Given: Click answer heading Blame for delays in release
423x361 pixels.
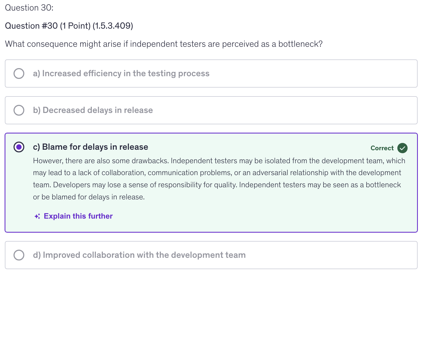Looking at the screenshot, I should tap(90, 147).
